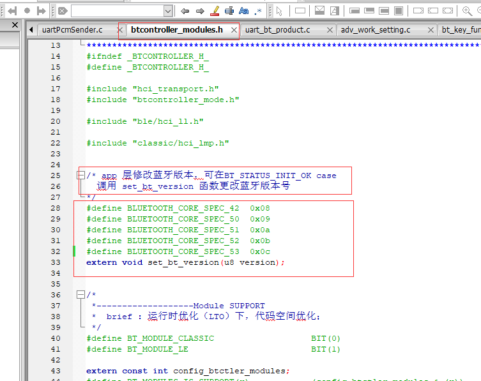Switch to uartPcmSender.c tab
481x381 pixels.
click(72, 30)
